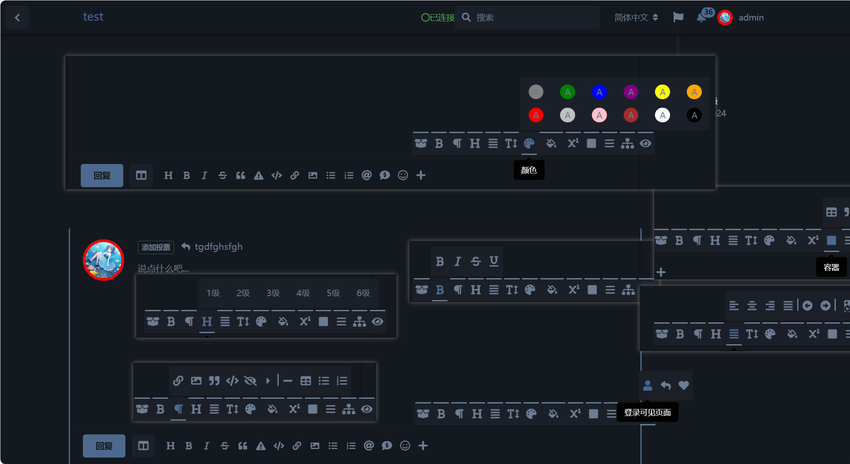Viewport: 850px width, 464px height.
Task: Toggle the eye-slash hidden content icon
Action: coord(250,381)
